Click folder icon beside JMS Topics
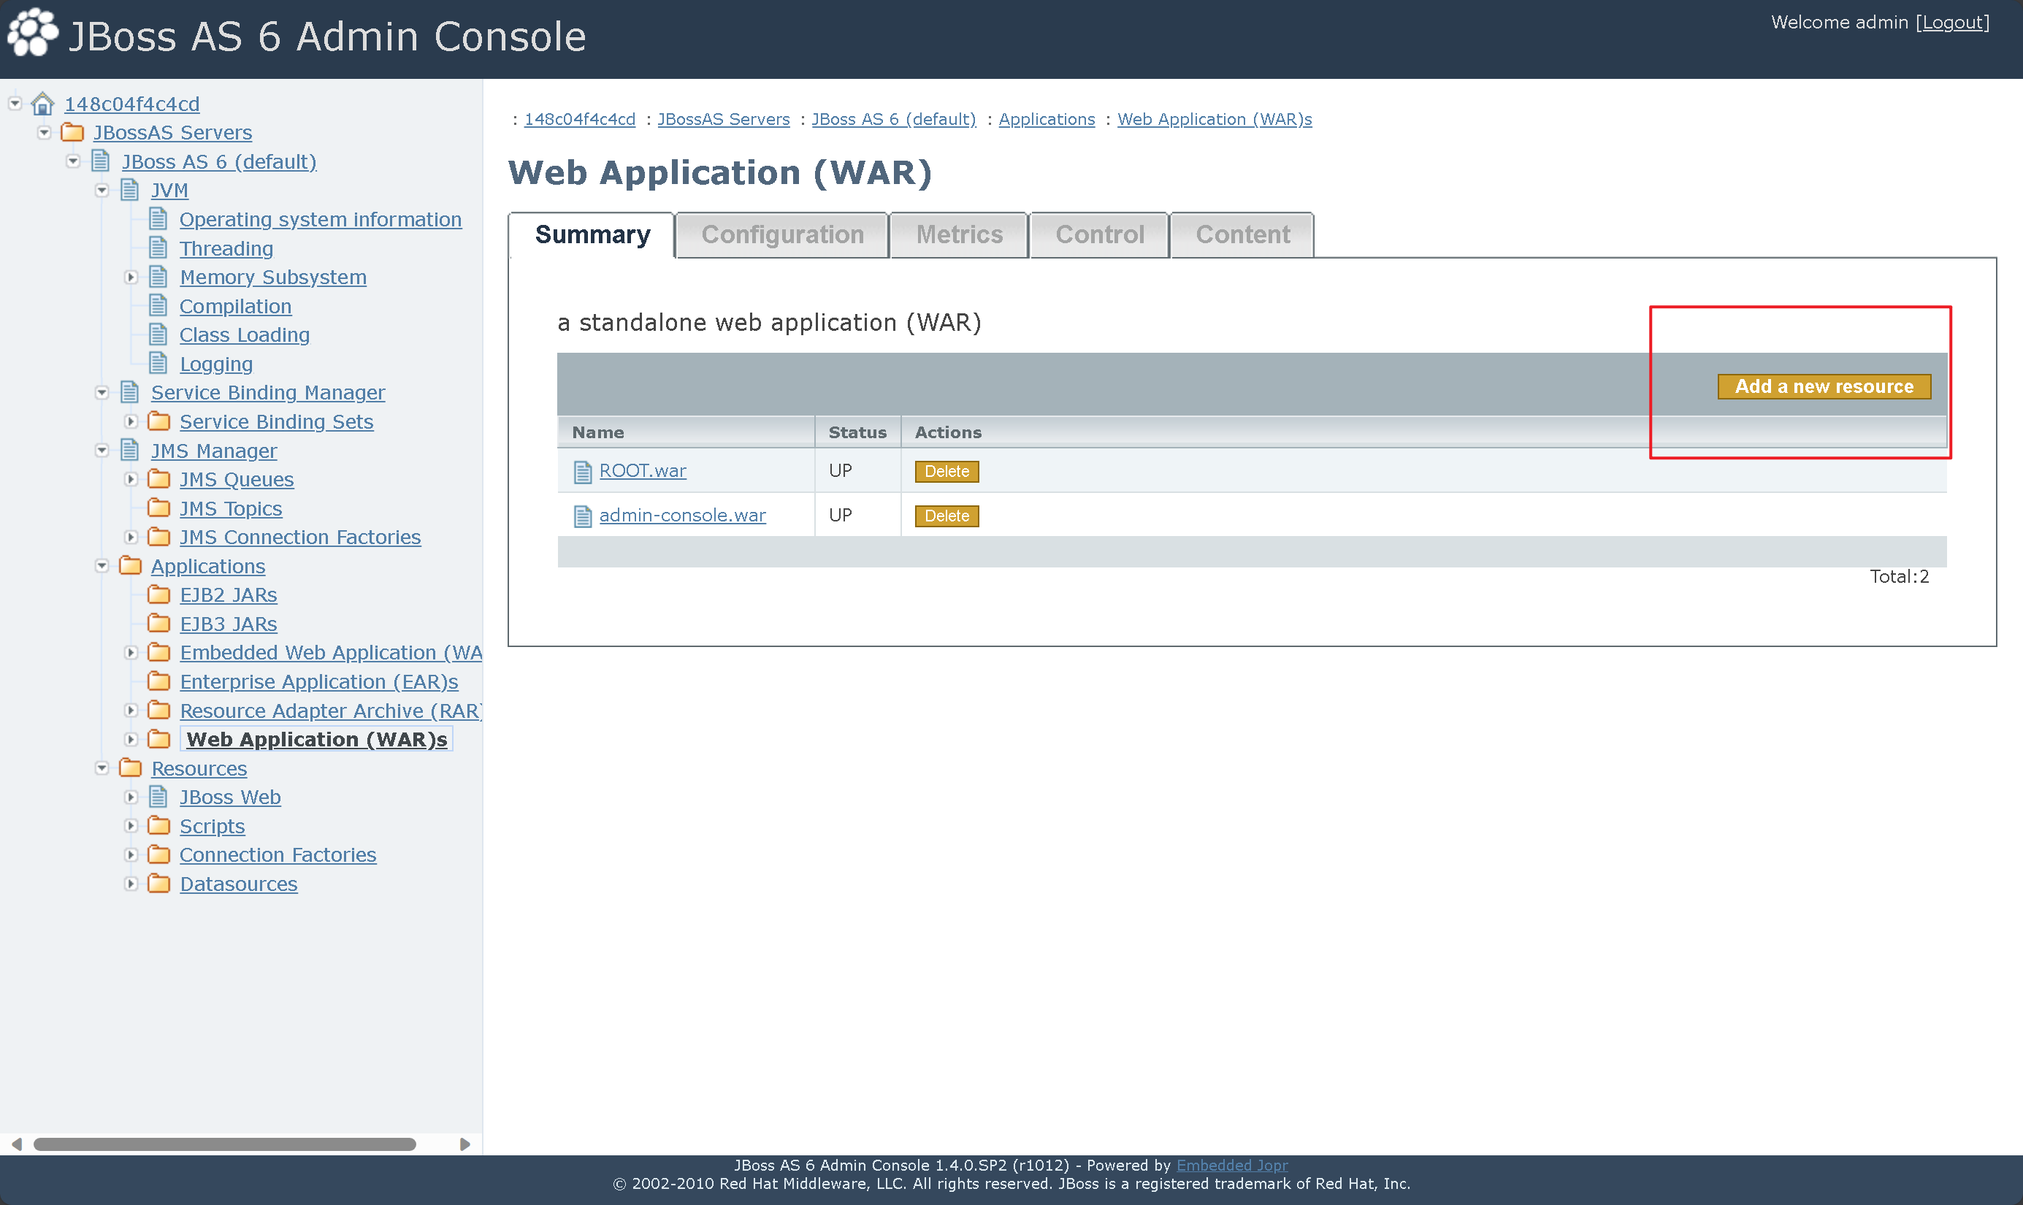Viewport: 2023px width, 1205px height. tap(159, 508)
